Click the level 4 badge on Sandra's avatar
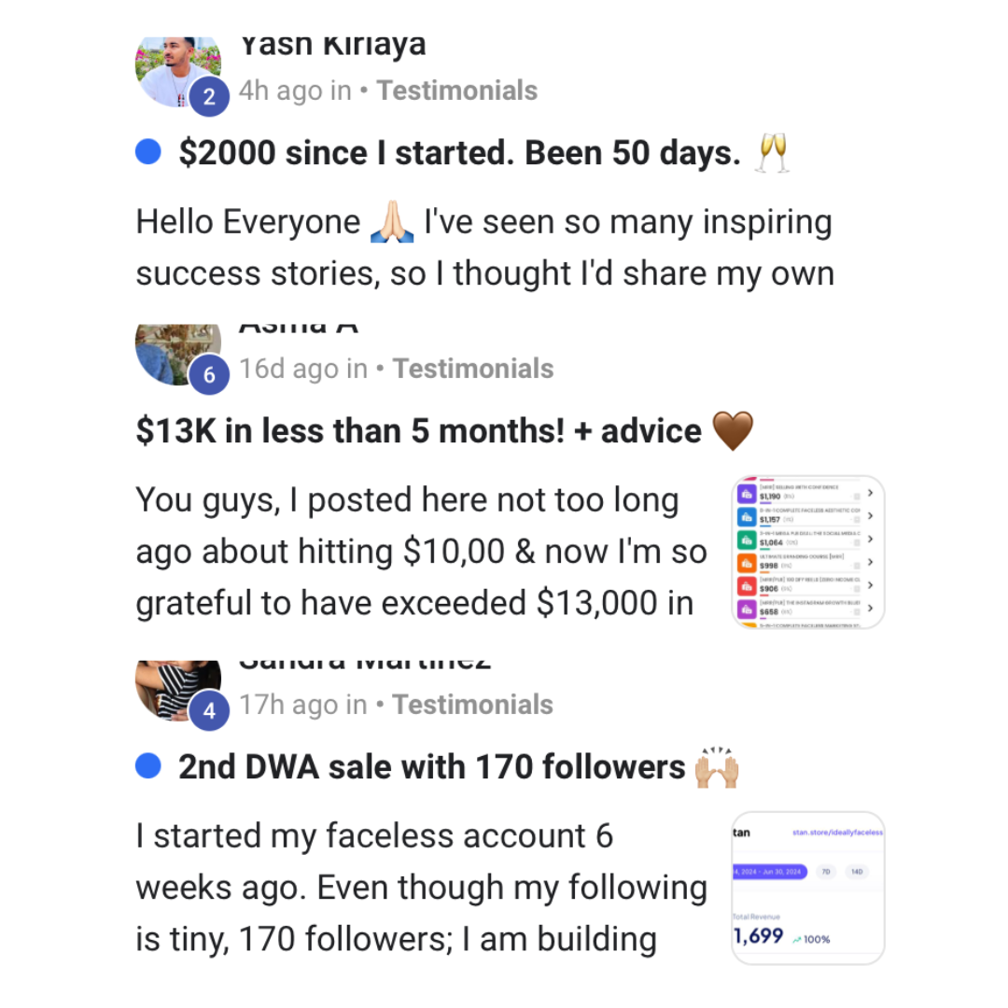The height and width of the screenshot is (1008, 1008). coord(209,711)
